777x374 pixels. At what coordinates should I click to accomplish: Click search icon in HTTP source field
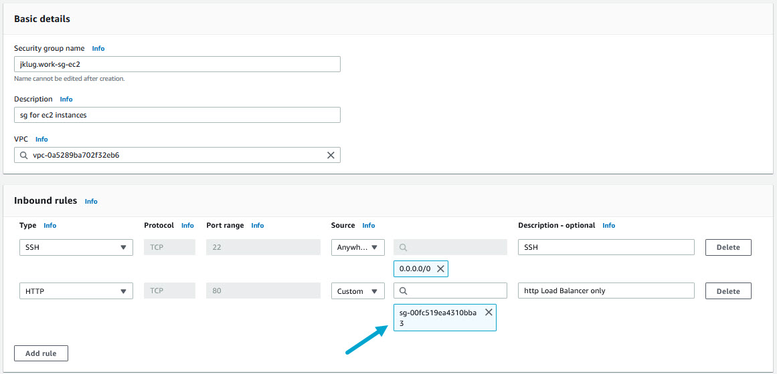(404, 291)
